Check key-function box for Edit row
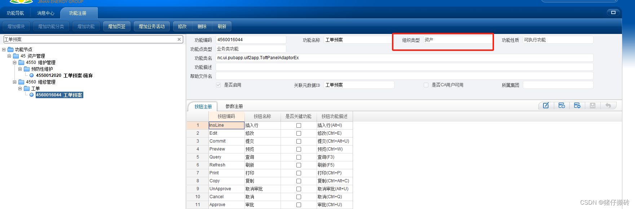This screenshot has width=635, height=209. (299, 133)
